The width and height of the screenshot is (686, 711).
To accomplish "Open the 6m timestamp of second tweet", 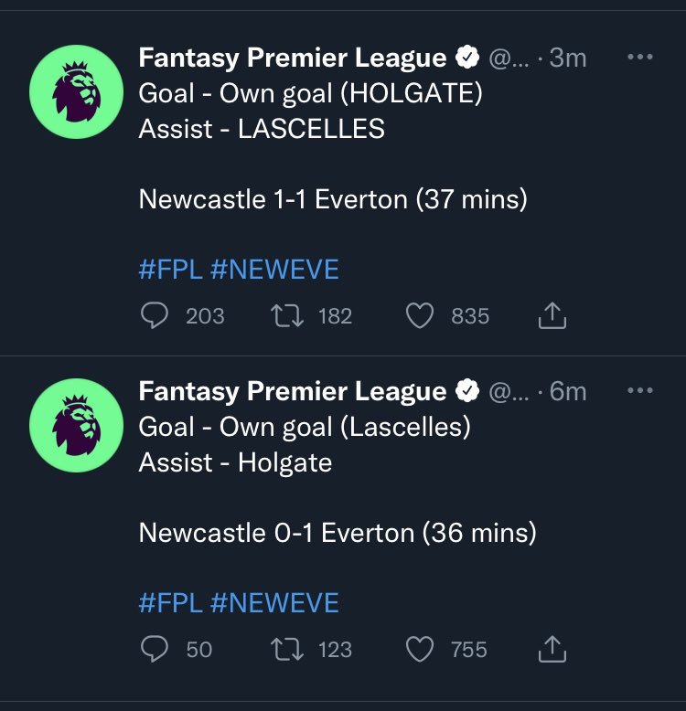I will (568, 391).
